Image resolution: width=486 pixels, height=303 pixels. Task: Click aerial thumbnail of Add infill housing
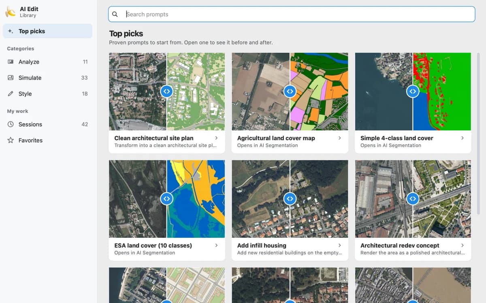(261, 199)
